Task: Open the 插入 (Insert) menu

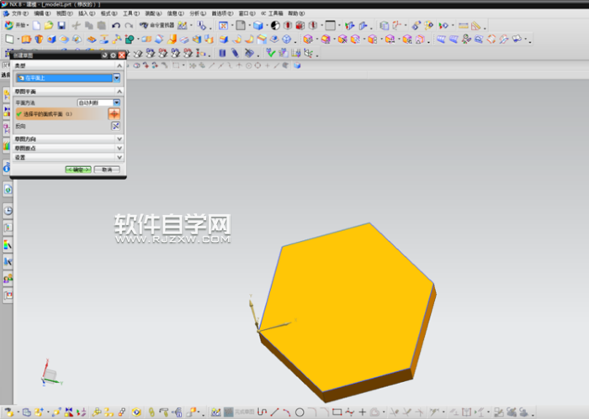Action: pos(86,14)
